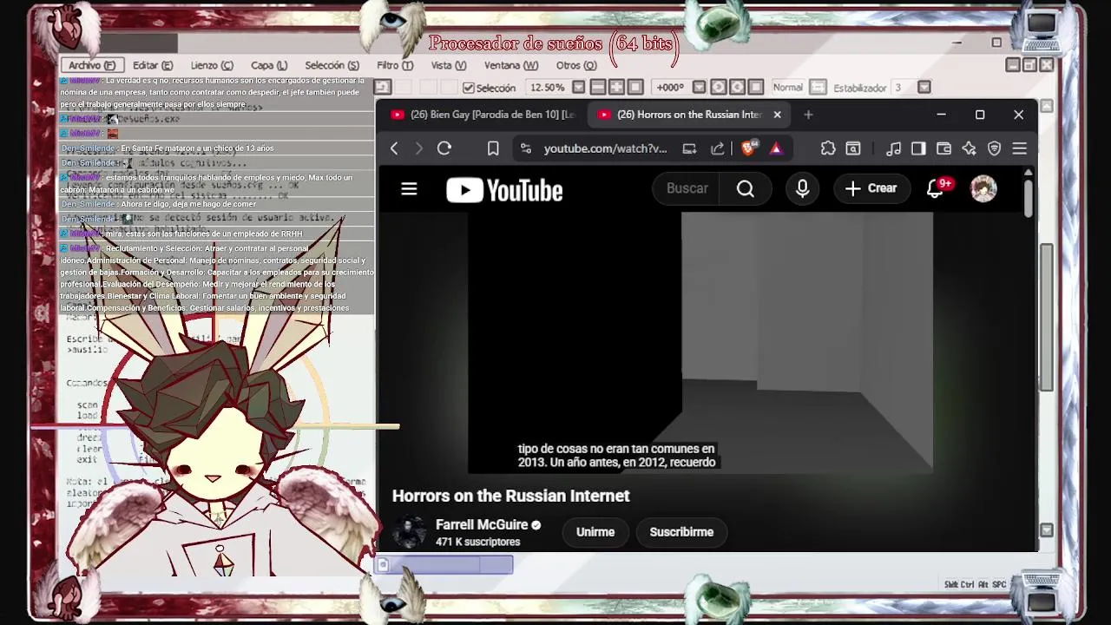Open Leo AI sparkle icon

(x=969, y=148)
